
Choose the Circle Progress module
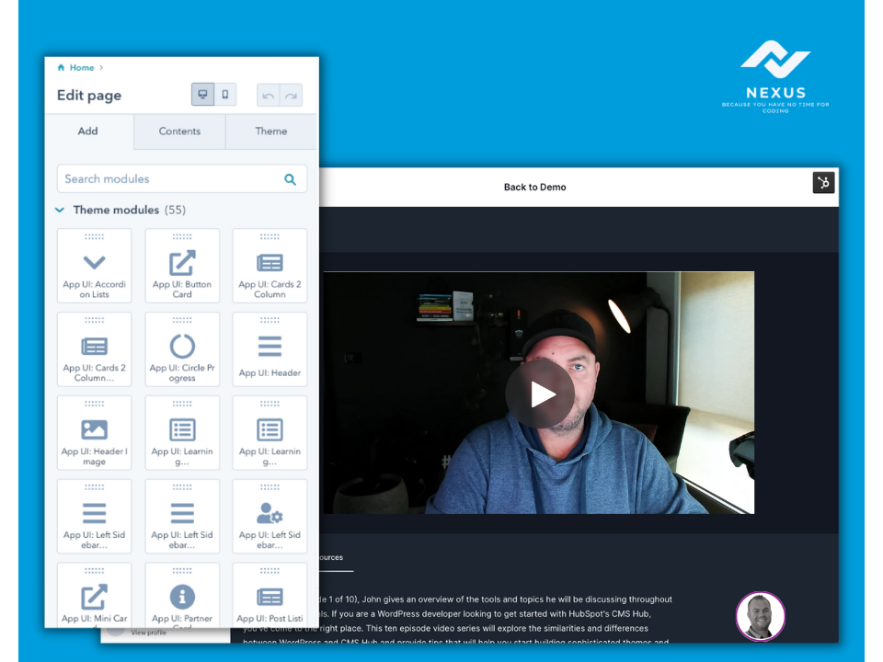182,347
